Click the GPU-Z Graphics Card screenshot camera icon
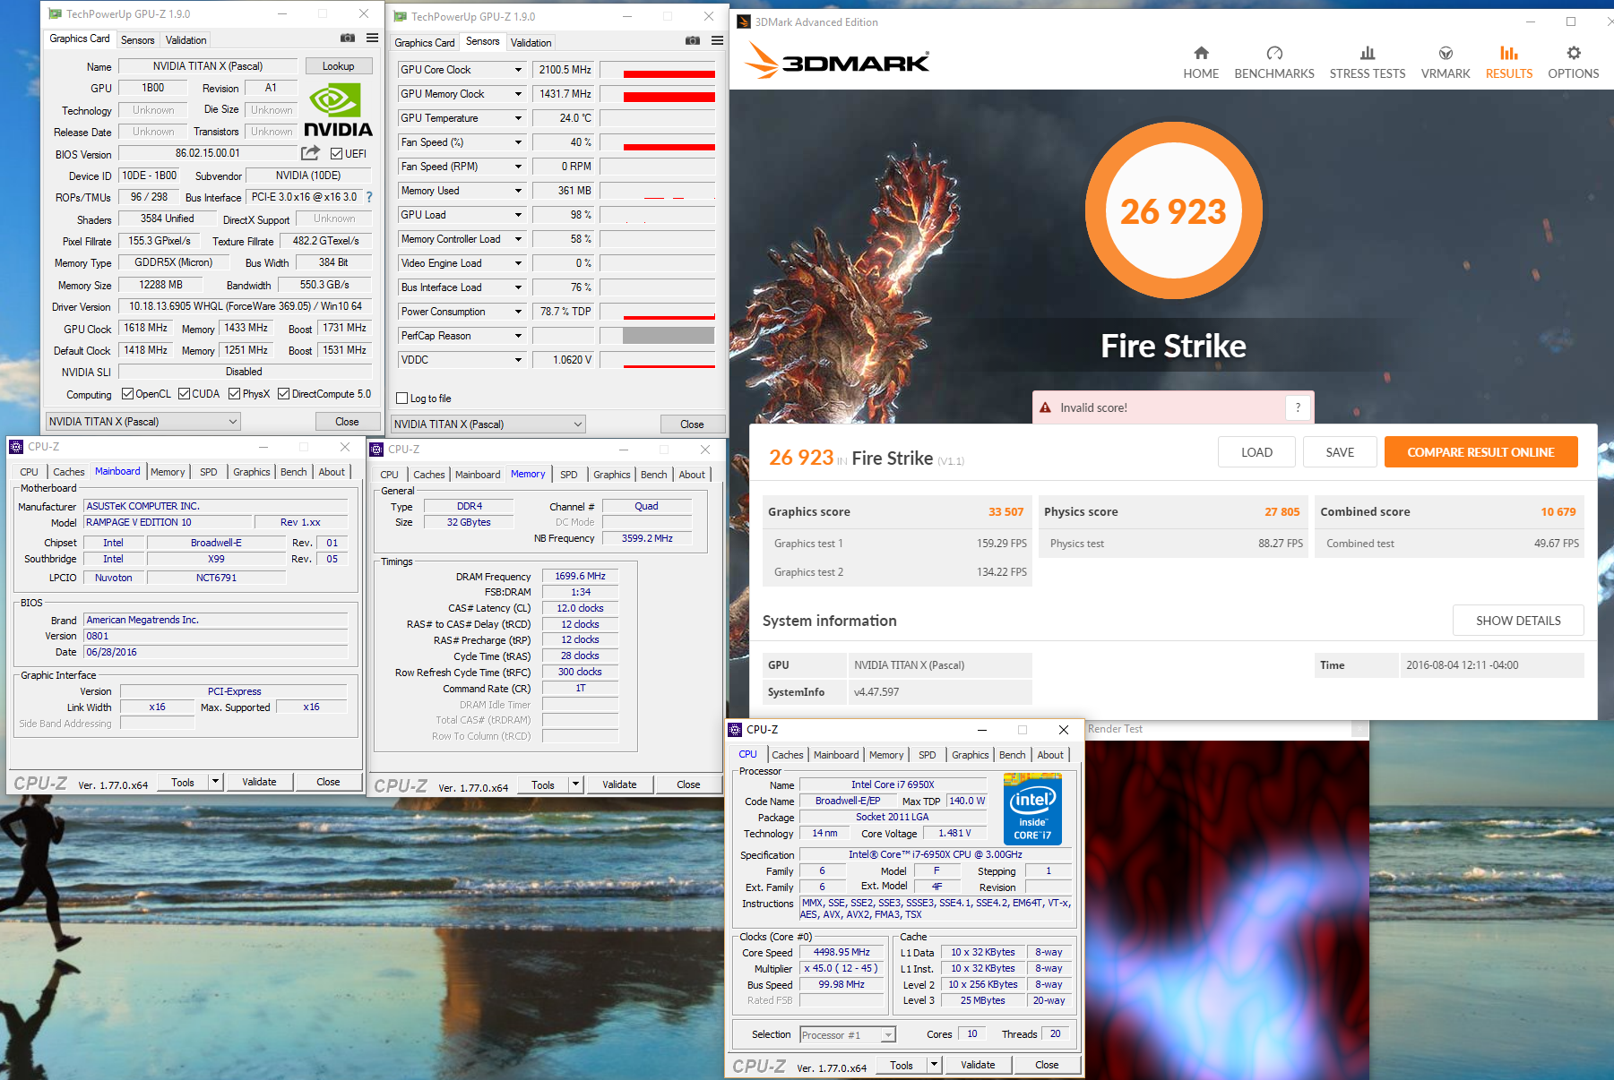 tap(348, 39)
